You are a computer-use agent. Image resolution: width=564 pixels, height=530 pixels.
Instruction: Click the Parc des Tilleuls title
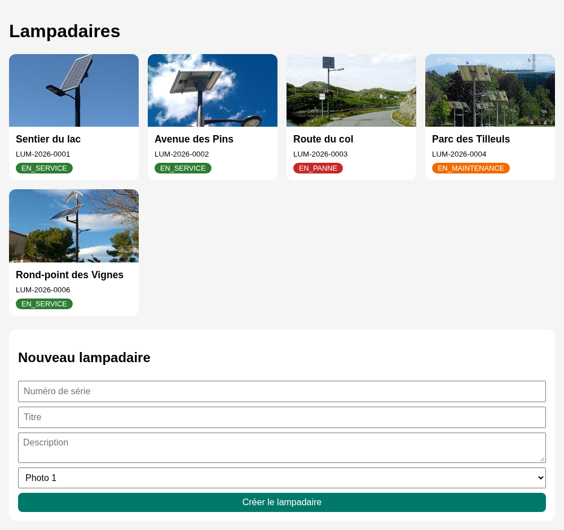point(471,139)
